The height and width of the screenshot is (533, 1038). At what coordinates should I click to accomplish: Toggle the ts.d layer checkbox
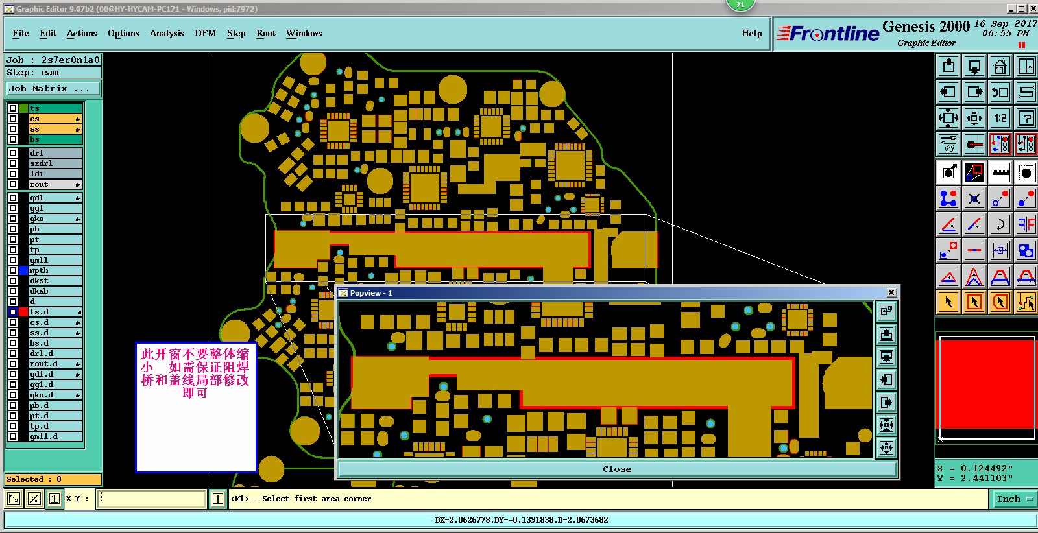tap(13, 312)
